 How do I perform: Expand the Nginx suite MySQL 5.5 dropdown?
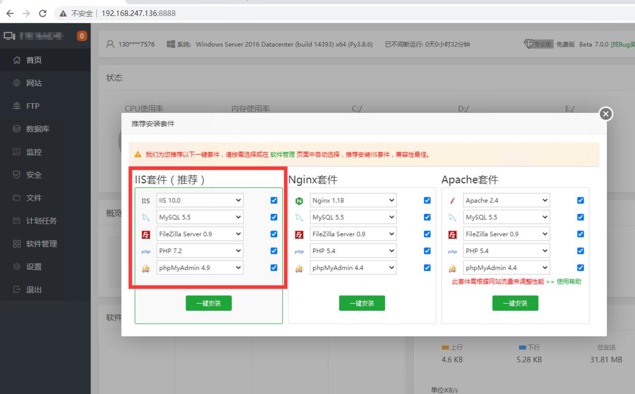pos(353,217)
